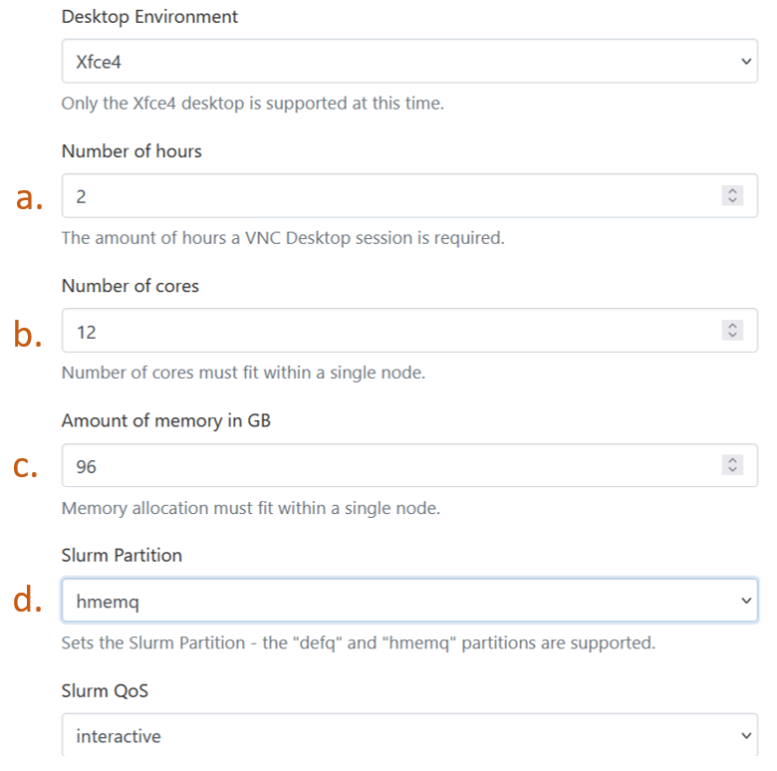
Task: Click the Number of hours label
Action: pyautogui.click(x=131, y=151)
